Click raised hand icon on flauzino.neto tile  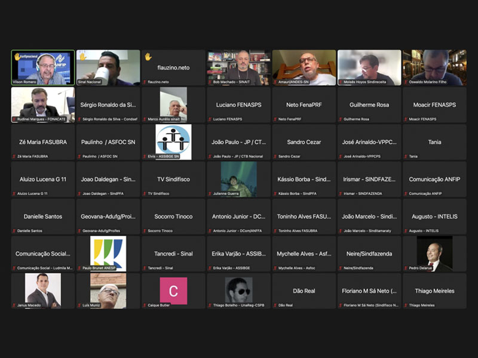[148, 57]
